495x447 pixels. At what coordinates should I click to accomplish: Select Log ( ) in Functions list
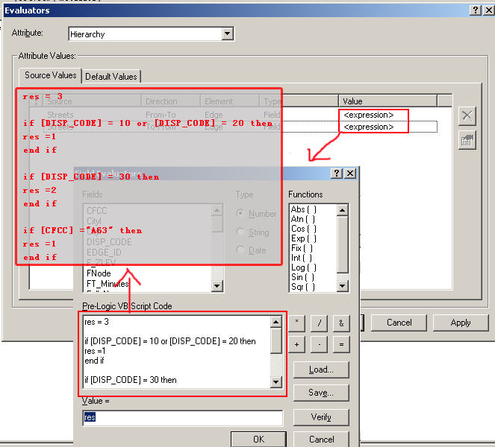(303, 267)
